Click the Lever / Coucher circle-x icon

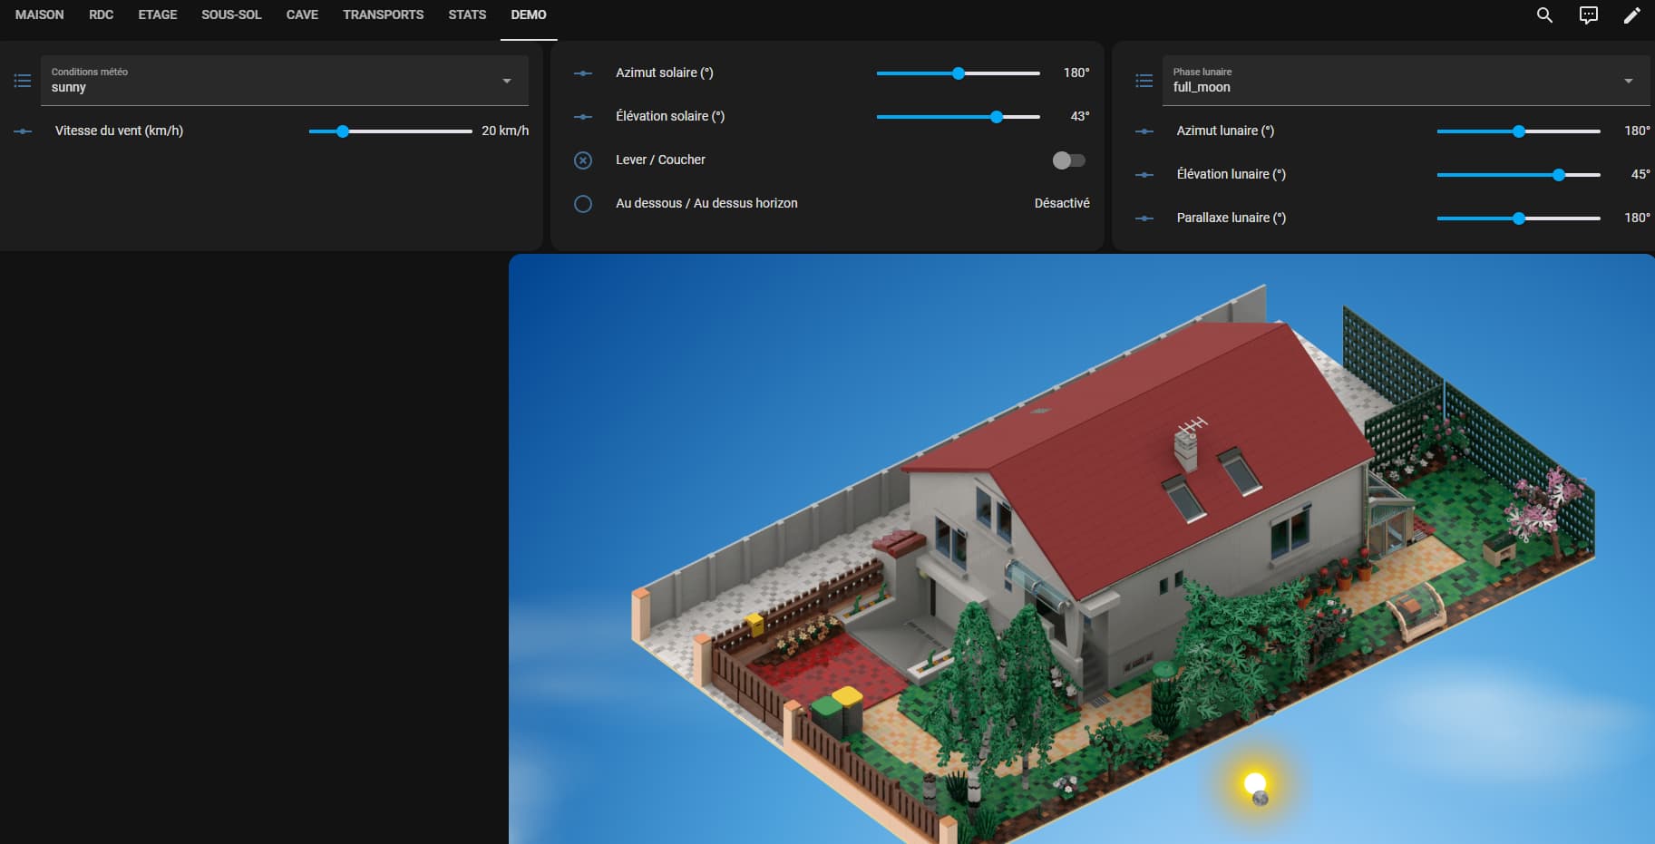(x=583, y=160)
